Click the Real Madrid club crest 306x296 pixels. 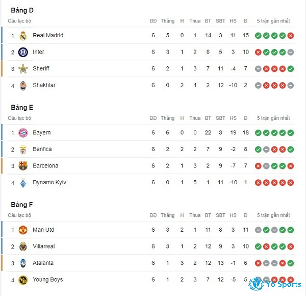pos(23,36)
